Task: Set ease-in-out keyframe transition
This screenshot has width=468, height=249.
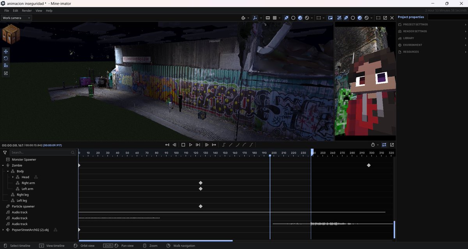Action: click(251, 145)
